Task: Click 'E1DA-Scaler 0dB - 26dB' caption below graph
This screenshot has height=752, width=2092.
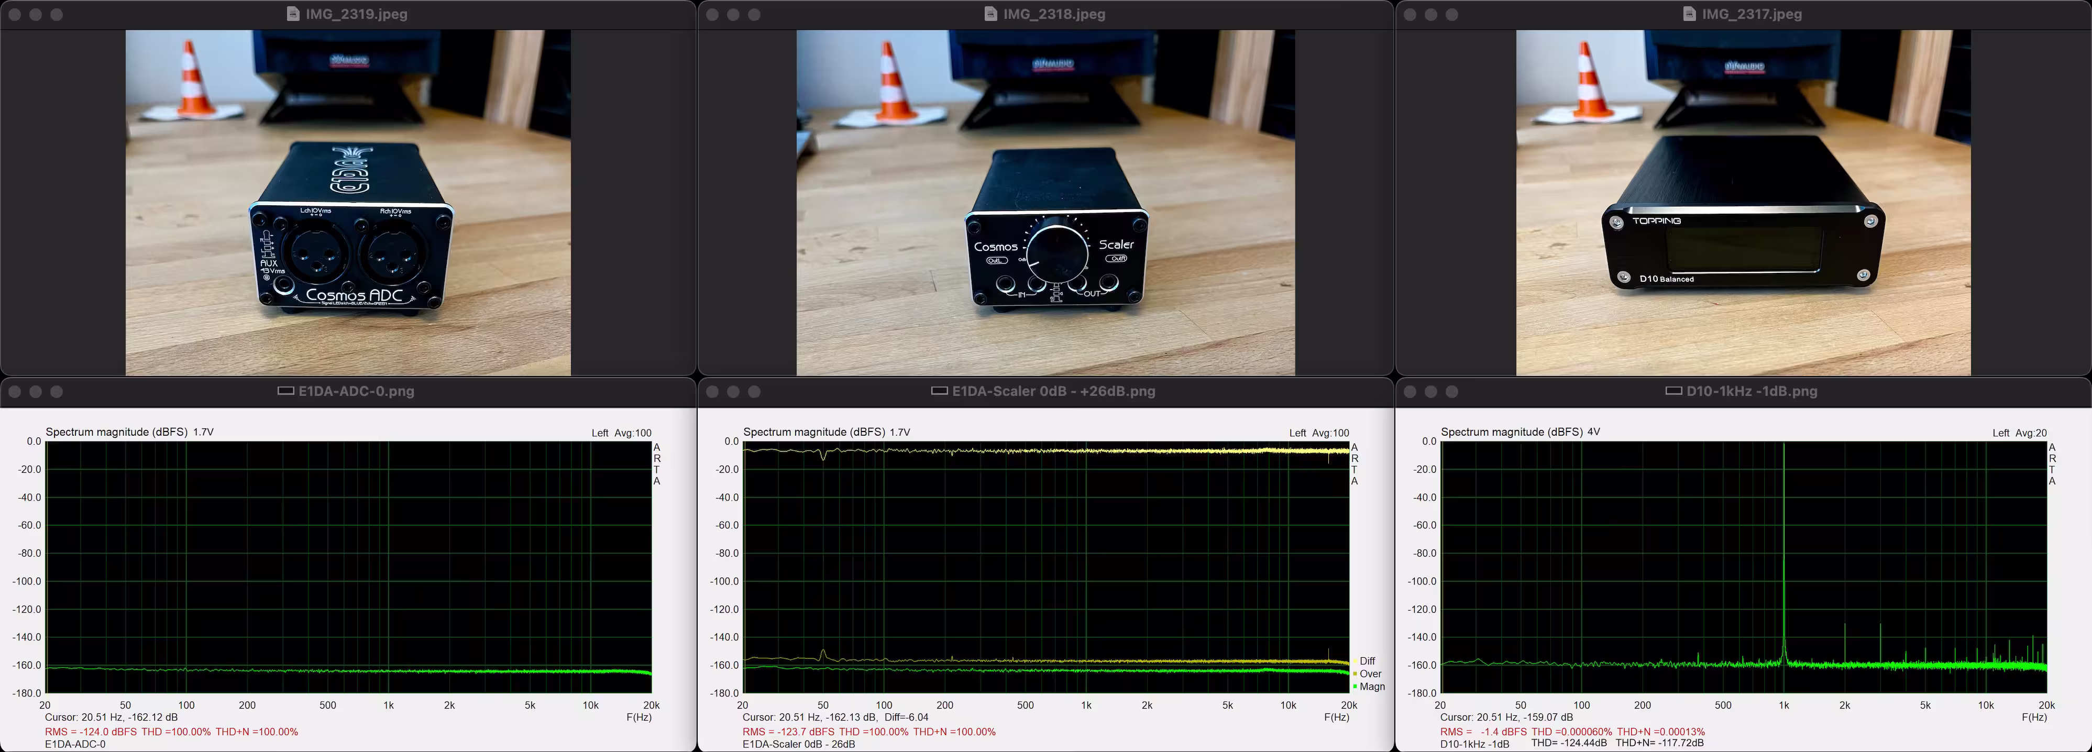Action: pos(798,744)
